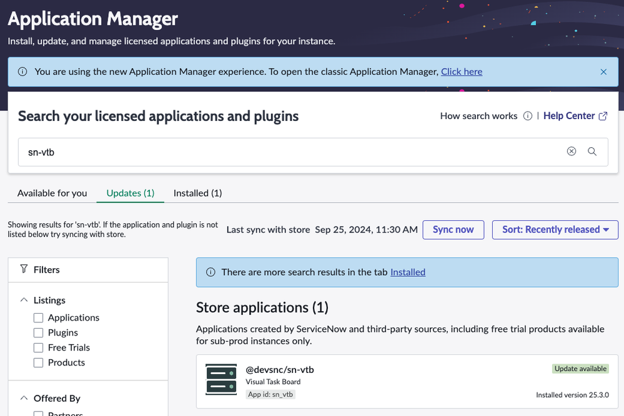The height and width of the screenshot is (416, 624).
Task: Click info icon in more results notice
Action: coord(210,272)
